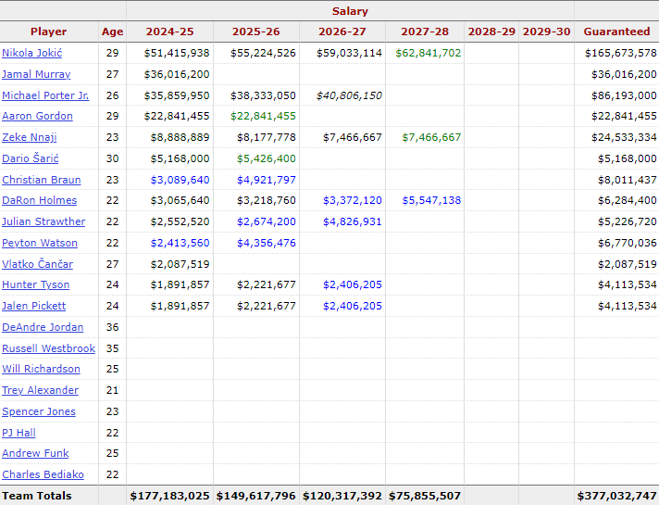Sort by the 2024-25 salary column header
The width and height of the screenshot is (659, 505).
point(169,32)
